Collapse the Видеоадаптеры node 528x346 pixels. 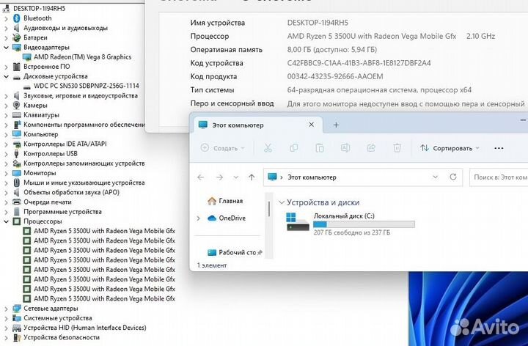6,48
